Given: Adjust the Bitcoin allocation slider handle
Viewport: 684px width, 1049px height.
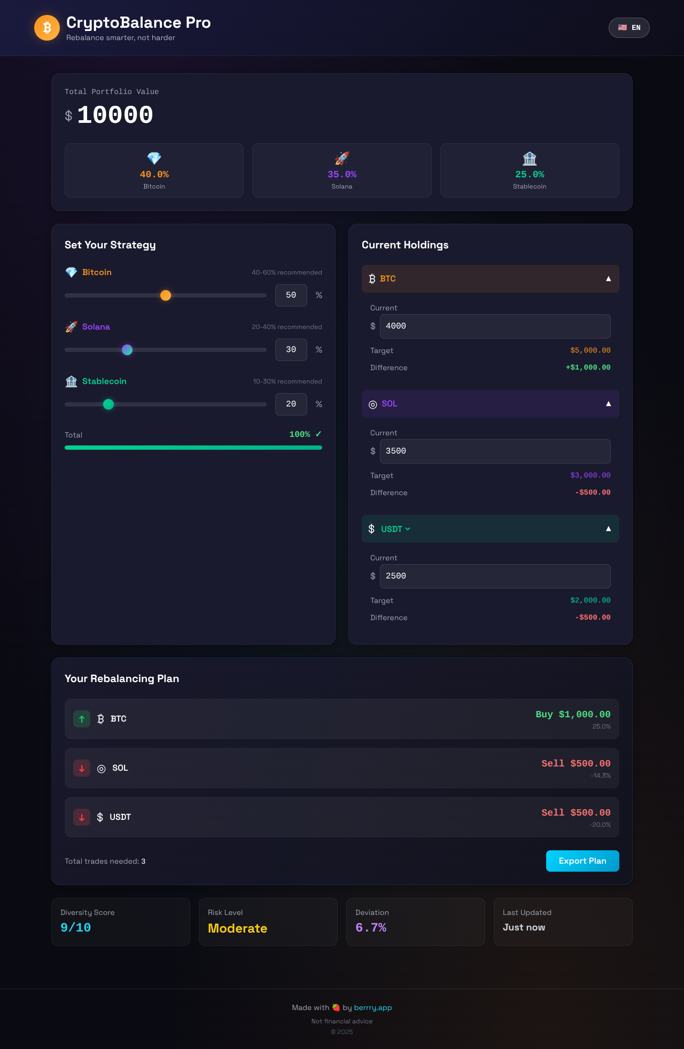Looking at the screenshot, I should [x=166, y=295].
